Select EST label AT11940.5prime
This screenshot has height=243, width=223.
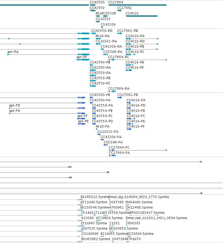tap(94, 202)
